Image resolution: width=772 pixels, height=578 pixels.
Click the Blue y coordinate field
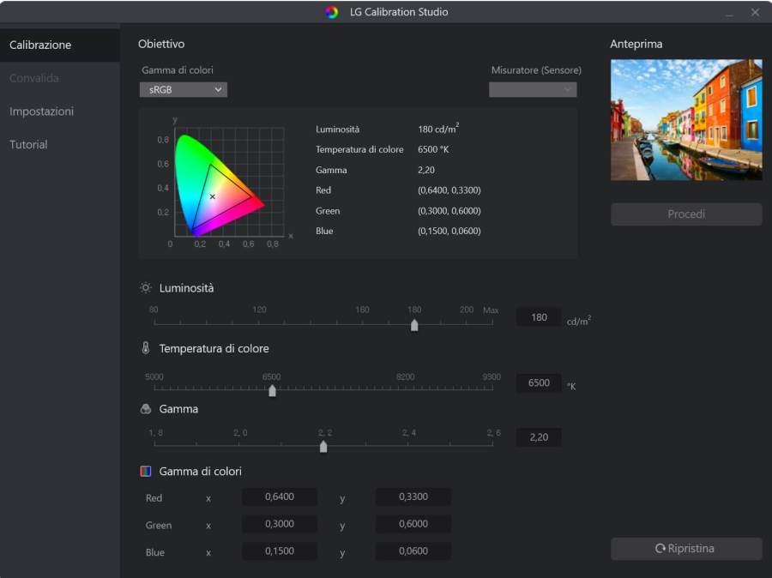pyautogui.click(x=413, y=552)
